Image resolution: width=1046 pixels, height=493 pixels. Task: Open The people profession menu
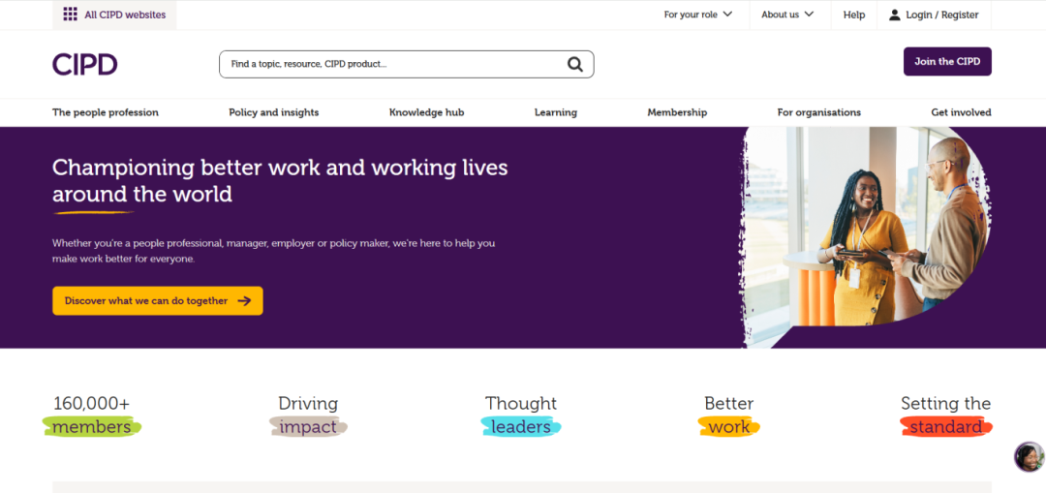pos(106,112)
